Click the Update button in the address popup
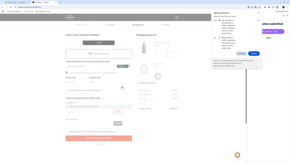Image resolution: width=290 pixels, height=163 pixels. tap(254, 53)
